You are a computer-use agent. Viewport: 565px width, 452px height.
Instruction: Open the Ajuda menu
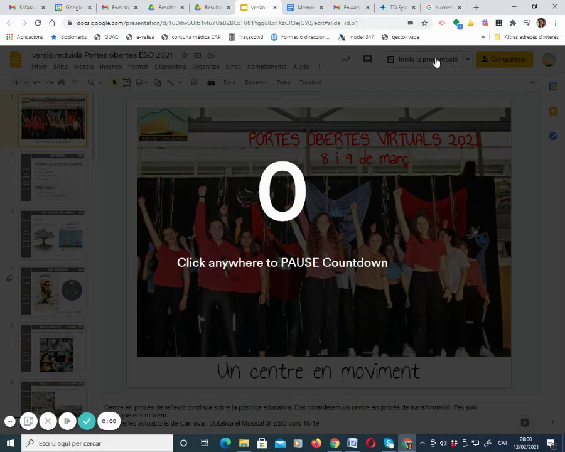[301, 67]
